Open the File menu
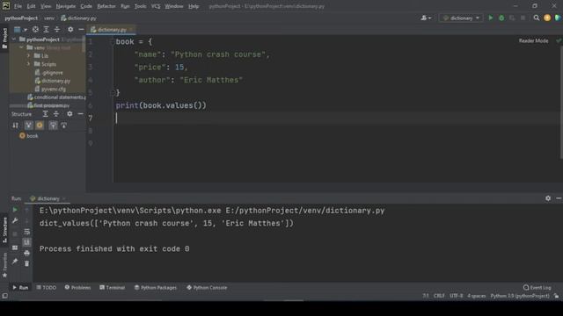Image resolution: width=563 pixels, height=316 pixels. pyautogui.click(x=18, y=6)
